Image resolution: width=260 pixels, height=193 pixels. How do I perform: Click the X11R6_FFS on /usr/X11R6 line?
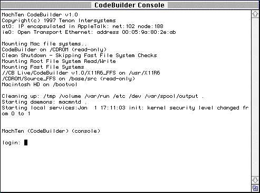pos(81,73)
